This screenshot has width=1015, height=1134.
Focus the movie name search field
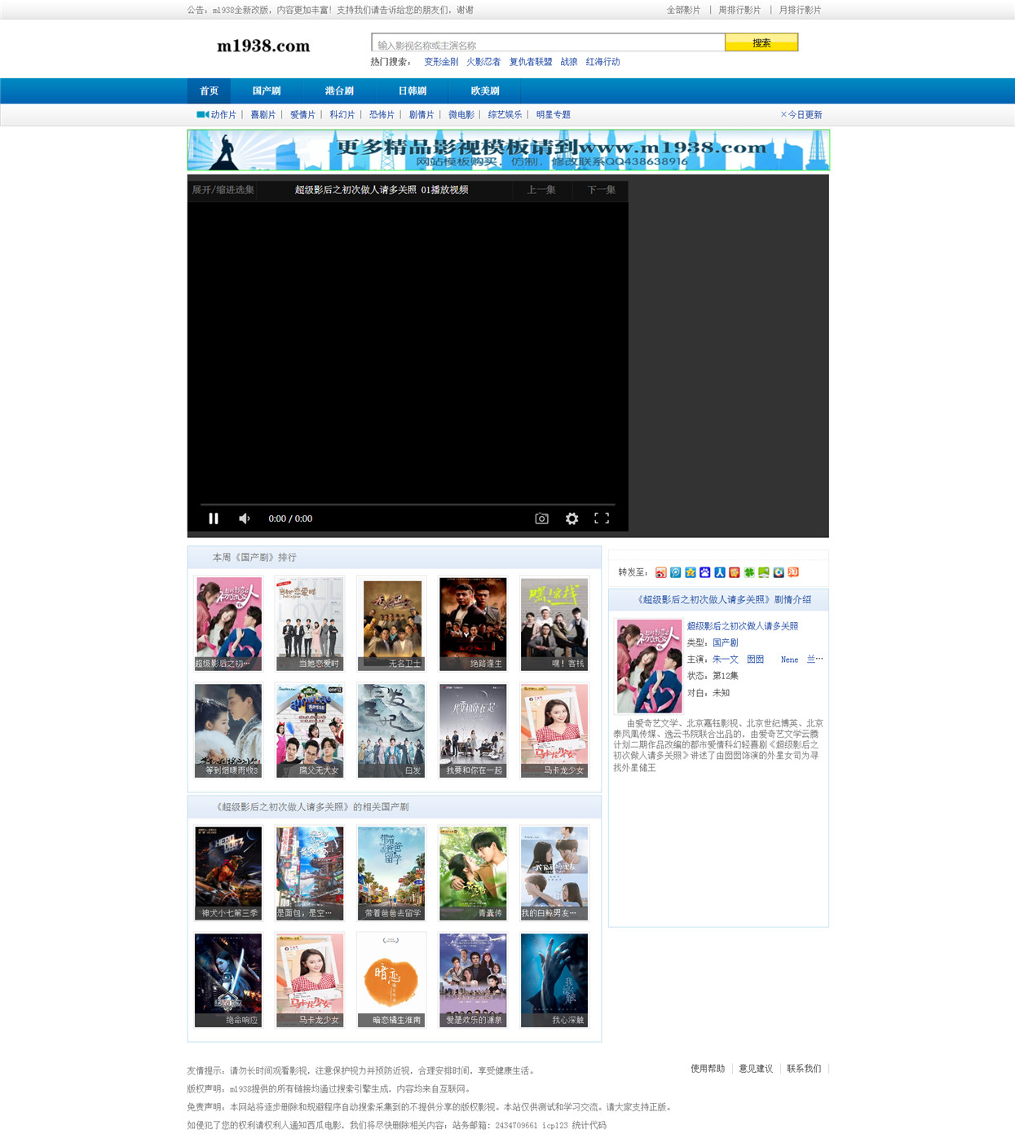[x=548, y=44]
